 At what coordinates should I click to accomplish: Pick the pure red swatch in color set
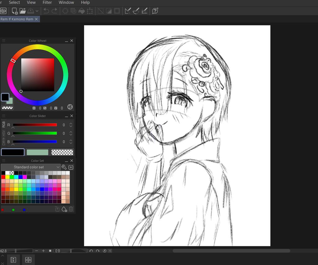point(3,177)
